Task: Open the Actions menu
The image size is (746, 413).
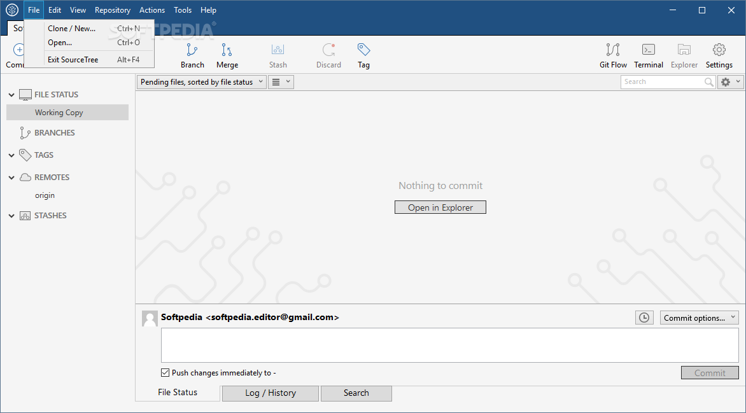Action: (152, 10)
